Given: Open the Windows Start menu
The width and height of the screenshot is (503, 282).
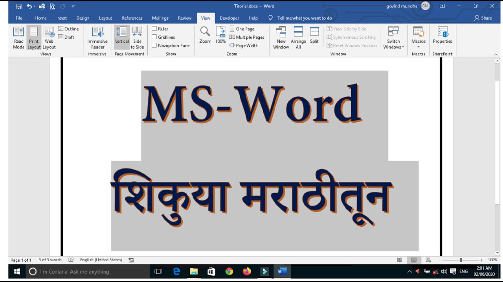Looking at the screenshot, I should (17, 271).
